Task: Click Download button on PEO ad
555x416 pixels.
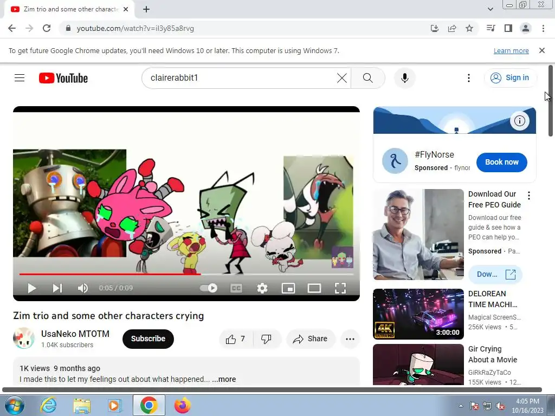Action: tap(495, 275)
